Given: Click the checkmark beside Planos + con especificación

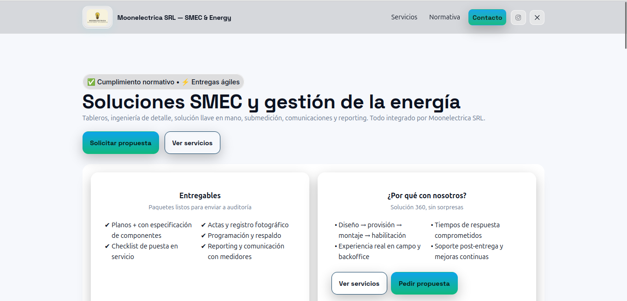Looking at the screenshot, I should click(106, 225).
